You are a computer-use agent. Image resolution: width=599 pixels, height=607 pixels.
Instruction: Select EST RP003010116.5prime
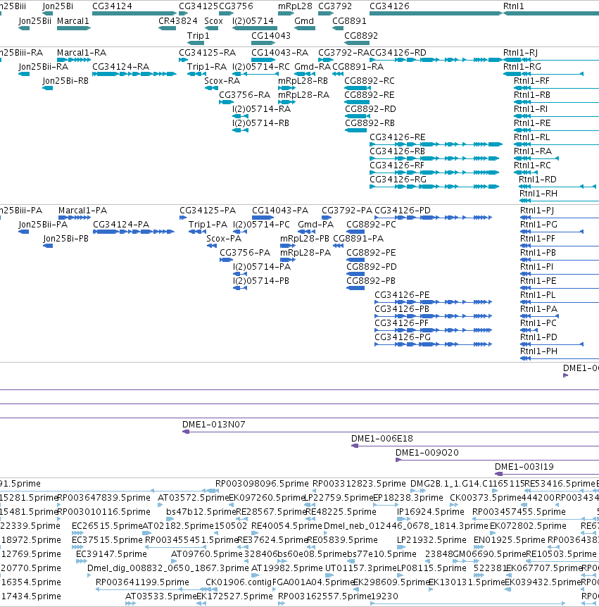(x=103, y=512)
